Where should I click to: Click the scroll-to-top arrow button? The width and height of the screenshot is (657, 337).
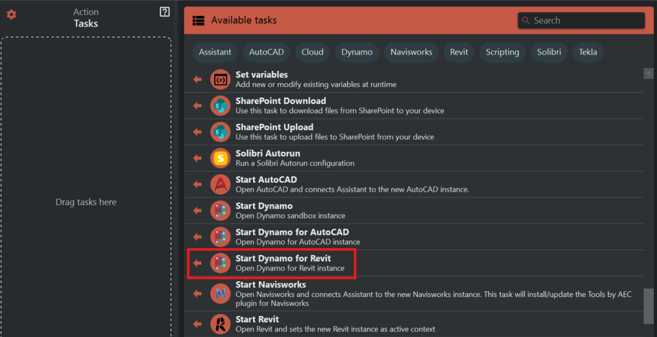click(648, 74)
